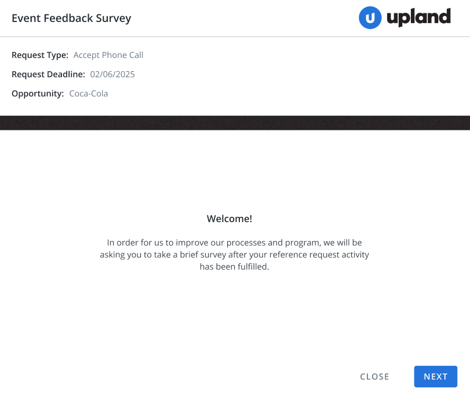Screen dimensions: 470x400
Task: Click the Opportunity label
Action: tap(38, 93)
